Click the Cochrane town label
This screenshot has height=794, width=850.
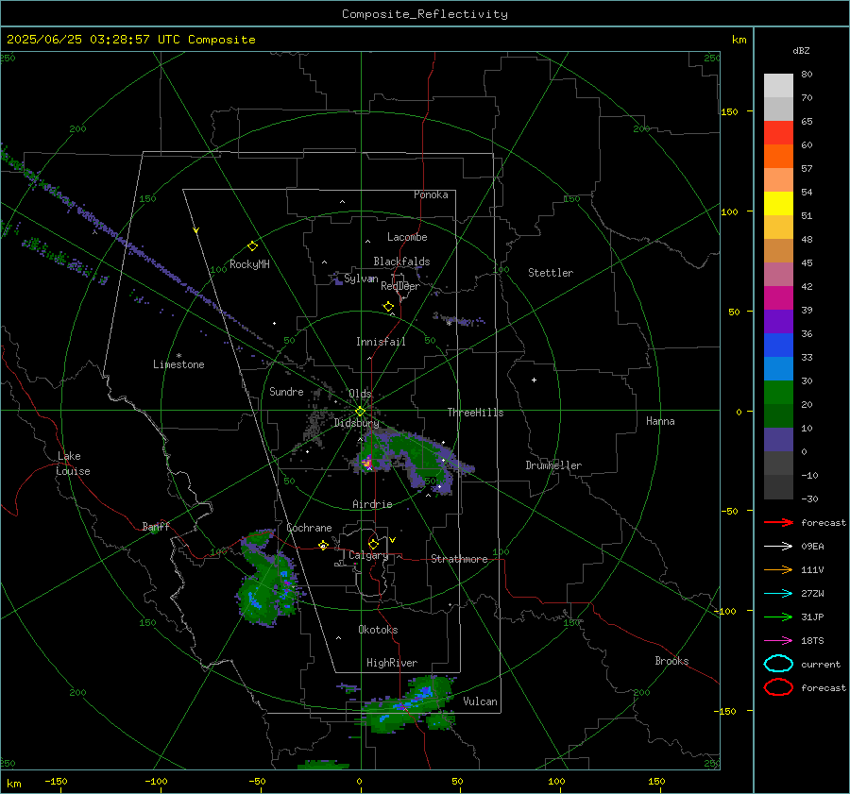point(309,528)
